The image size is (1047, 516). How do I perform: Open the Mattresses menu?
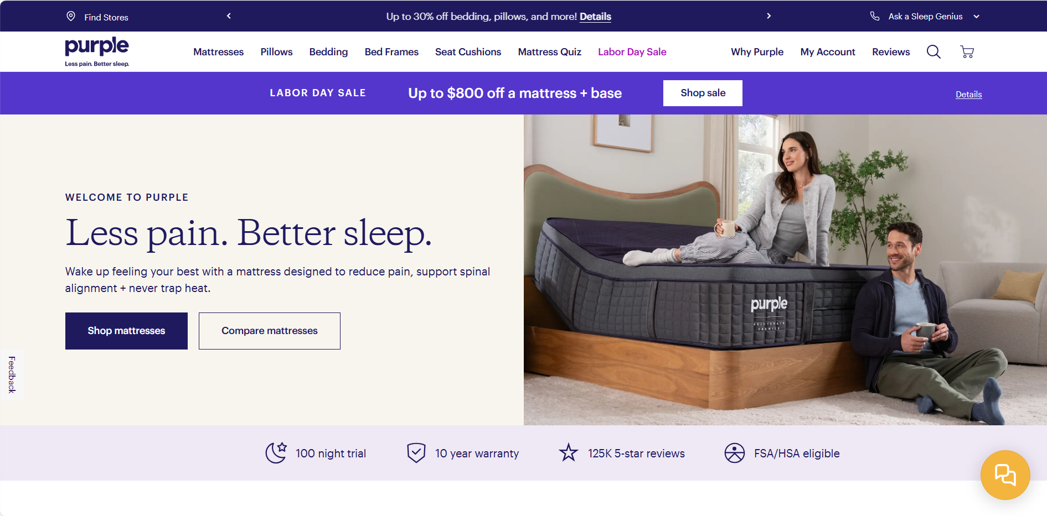point(218,52)
